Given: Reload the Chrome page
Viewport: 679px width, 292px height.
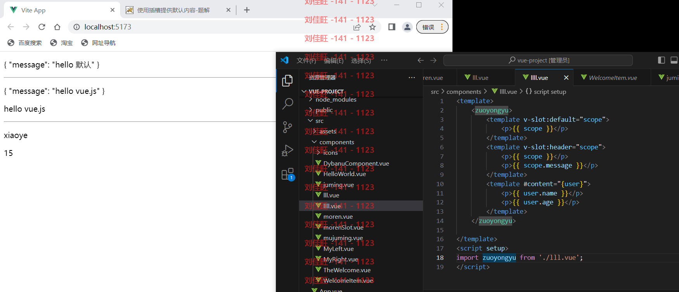Looking at the screenshot, I should tap(42, 27).
